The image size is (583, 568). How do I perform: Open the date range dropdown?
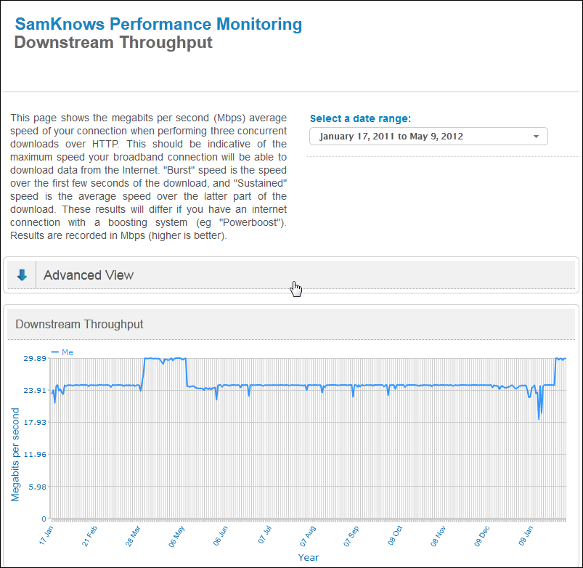click(x=428, y=136)
